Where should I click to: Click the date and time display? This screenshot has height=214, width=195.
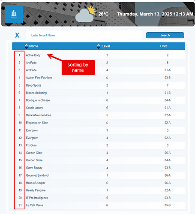[155, 14]
